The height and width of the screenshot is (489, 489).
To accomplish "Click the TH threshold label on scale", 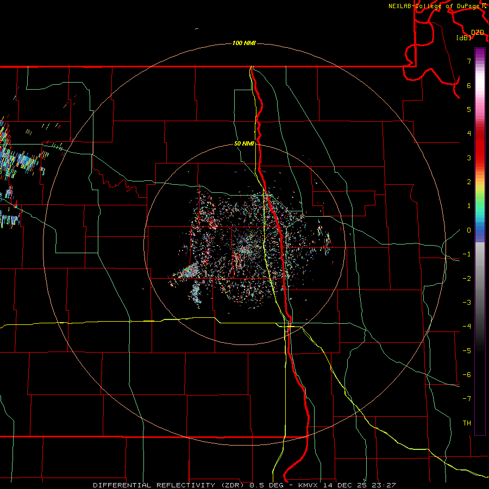I will click(x=467, y=423).
